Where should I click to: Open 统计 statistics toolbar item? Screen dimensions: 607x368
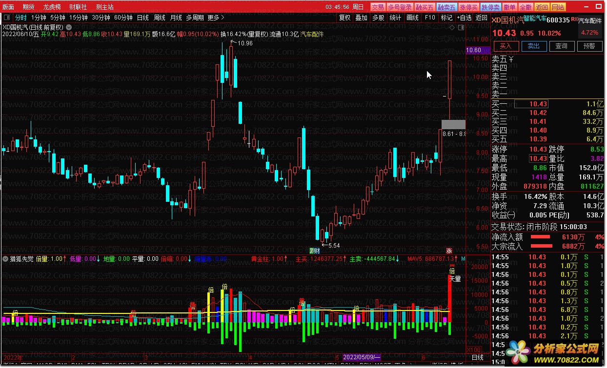[x=395, y=18]
